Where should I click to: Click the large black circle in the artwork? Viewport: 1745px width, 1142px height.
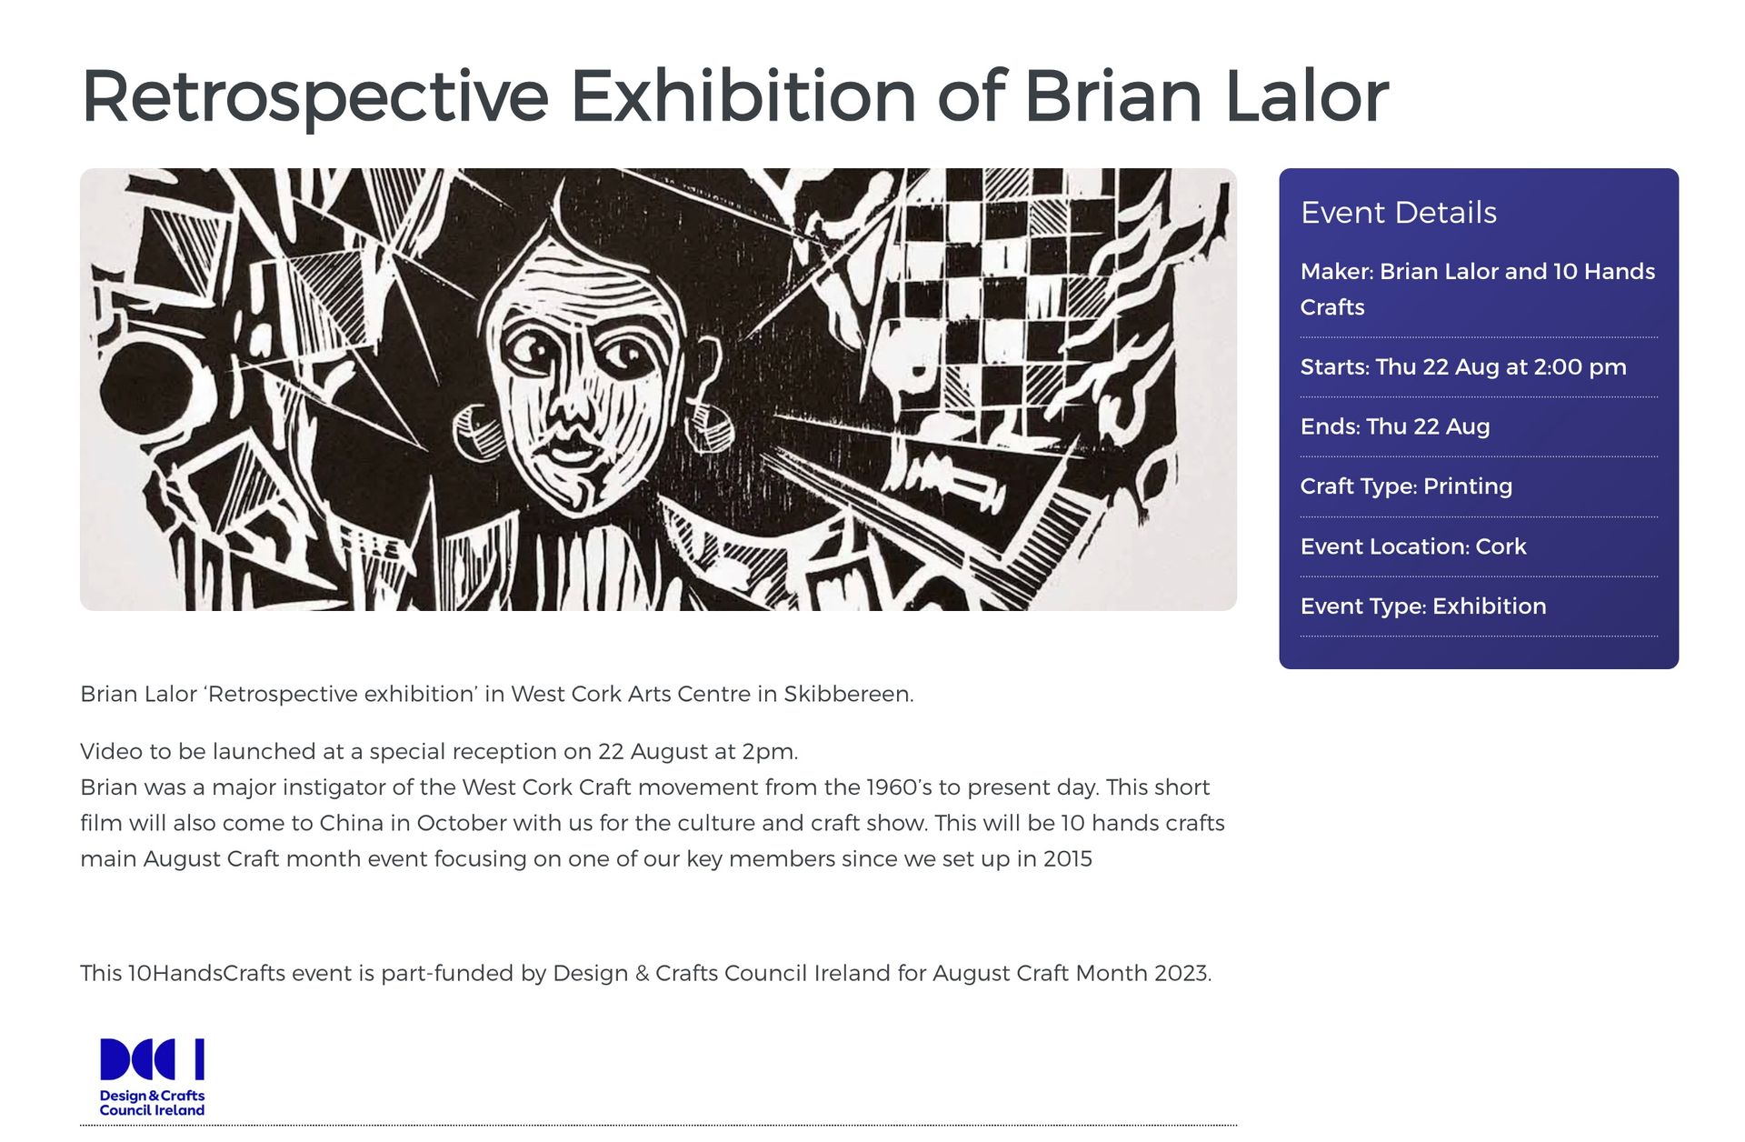click(x=145, y=393)
